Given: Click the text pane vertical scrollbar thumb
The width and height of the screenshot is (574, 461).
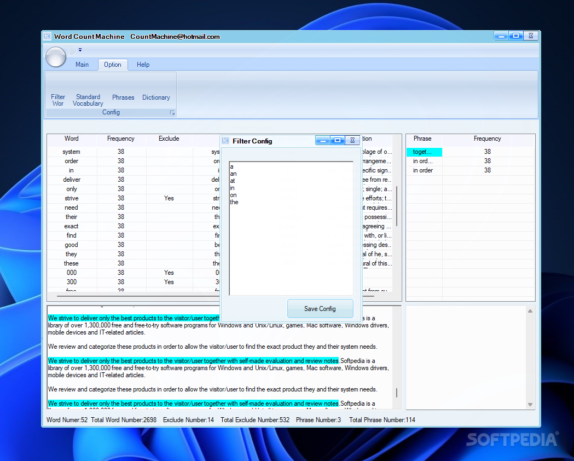Looking at the screenshot, I should pyautogui.click(x=397, y=393).
